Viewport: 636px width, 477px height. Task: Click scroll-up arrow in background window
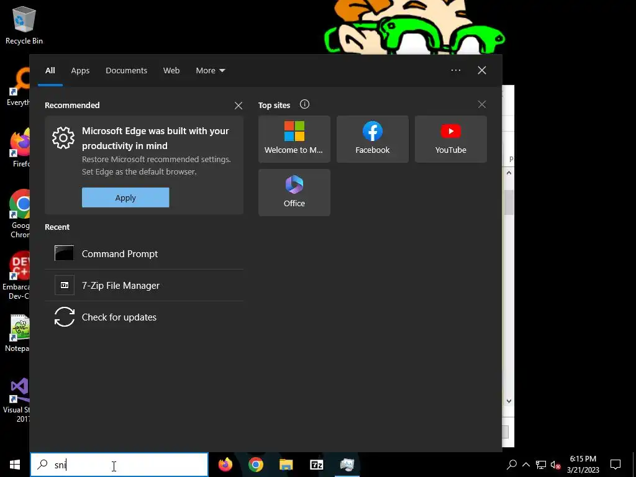pos(509,173)
